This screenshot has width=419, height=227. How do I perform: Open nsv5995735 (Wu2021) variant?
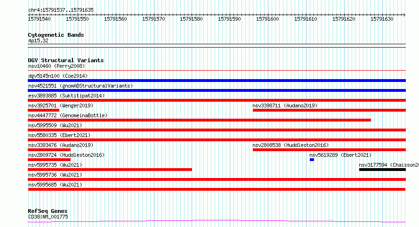tap(55, 165)
